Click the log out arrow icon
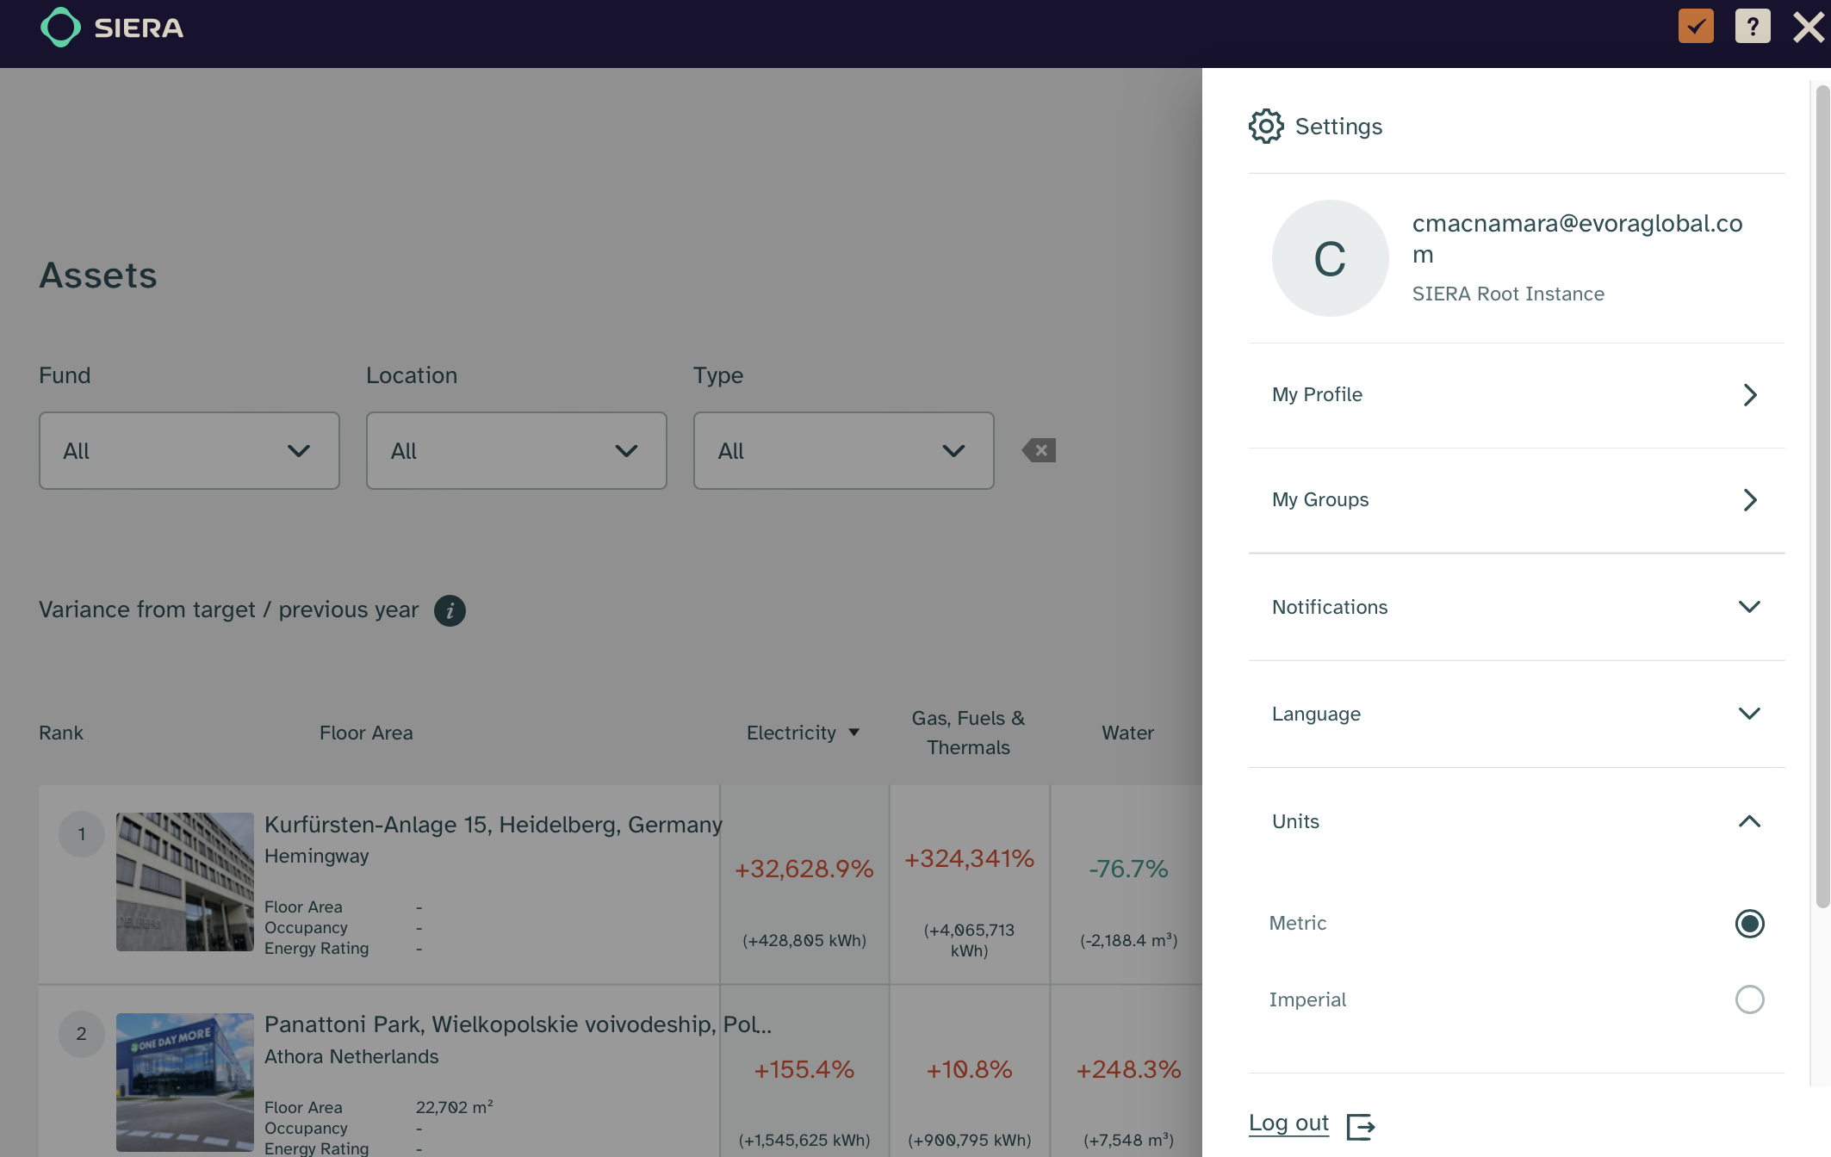 [x=1361, y=1126]
